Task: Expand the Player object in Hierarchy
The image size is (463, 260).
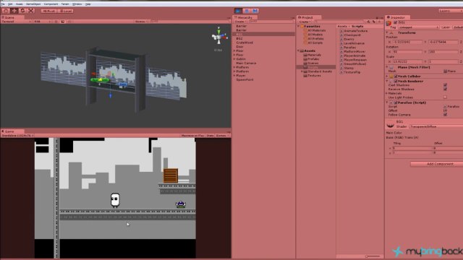Action: click(234, 75)
